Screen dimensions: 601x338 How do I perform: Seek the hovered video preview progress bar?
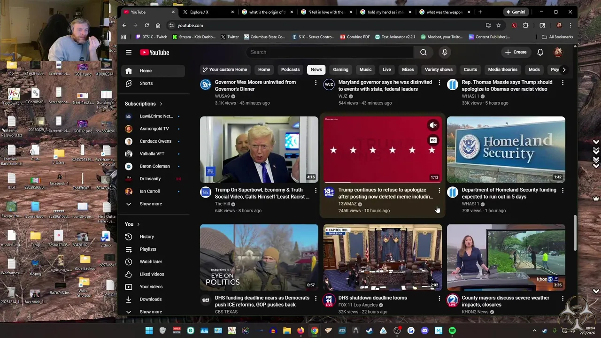[x=382, y=182]
